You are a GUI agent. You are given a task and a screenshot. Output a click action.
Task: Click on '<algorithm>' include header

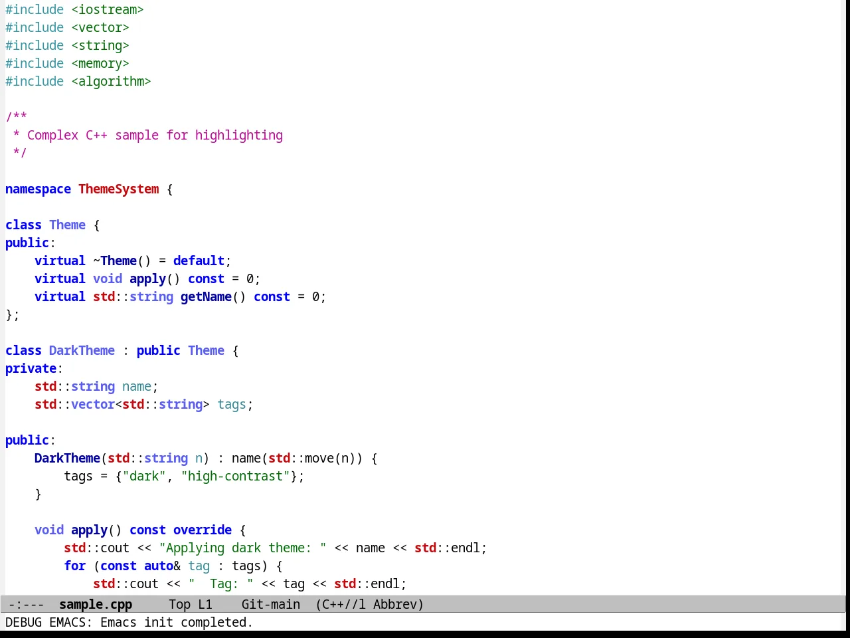[112, 81]
